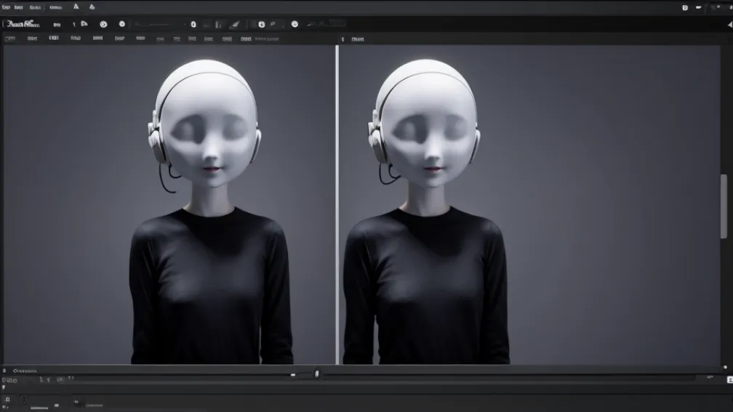Collapse the toolbar using the right-edge triangle arrow

pos(730,24)
